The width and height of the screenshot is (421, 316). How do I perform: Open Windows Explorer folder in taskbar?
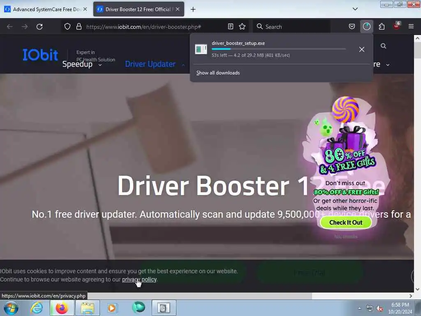[88, 308]
